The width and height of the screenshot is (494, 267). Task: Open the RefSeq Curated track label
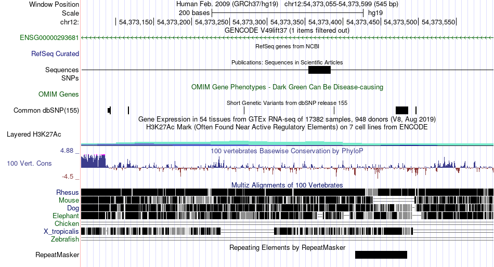point(55,54)
